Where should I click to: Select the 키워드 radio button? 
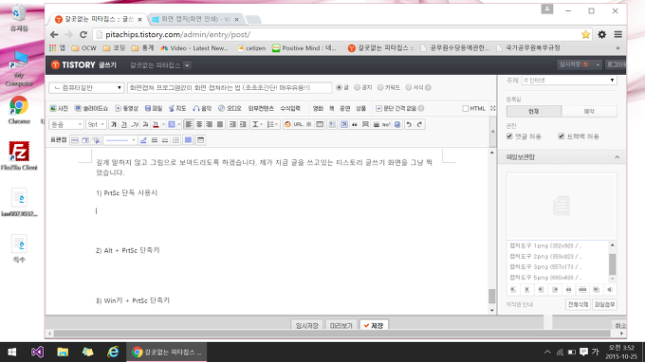click(380, 87)
